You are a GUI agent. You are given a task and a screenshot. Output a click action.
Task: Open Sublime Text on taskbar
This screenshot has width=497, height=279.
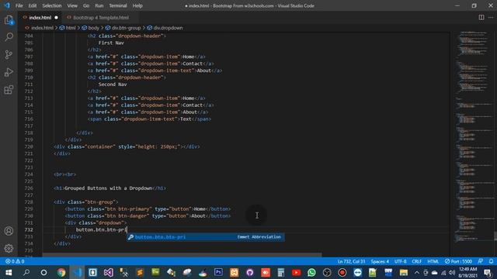(140, 272)
